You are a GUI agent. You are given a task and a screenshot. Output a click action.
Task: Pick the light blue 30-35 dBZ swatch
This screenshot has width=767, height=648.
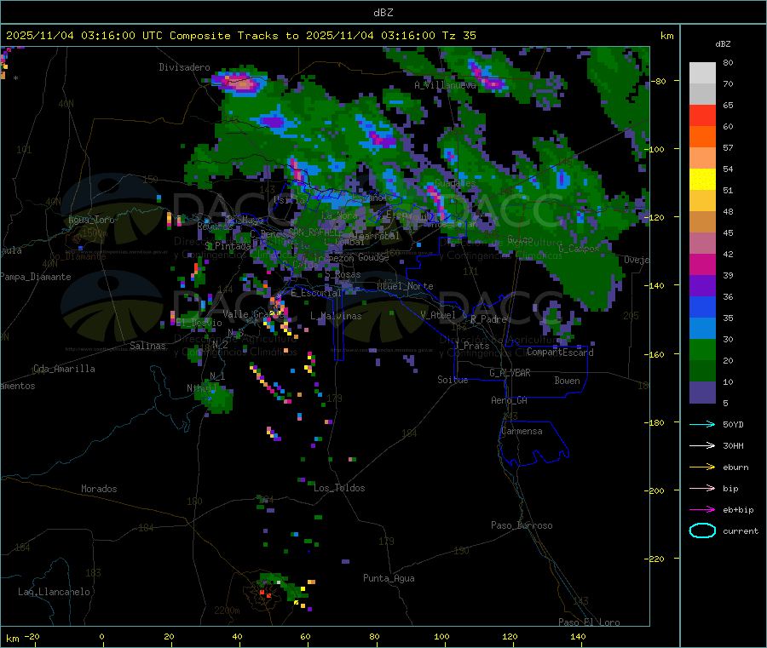[x=702, y=329]
